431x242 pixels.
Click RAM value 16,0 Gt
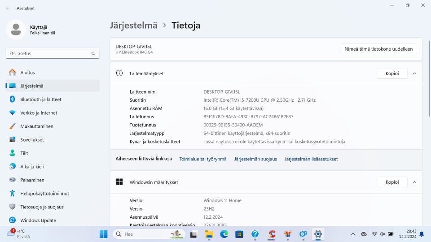click(233, 108)
